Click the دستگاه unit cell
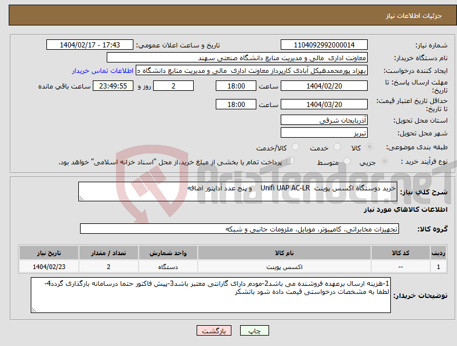Viewport: 457px width, 346px height. coord(168,266)
